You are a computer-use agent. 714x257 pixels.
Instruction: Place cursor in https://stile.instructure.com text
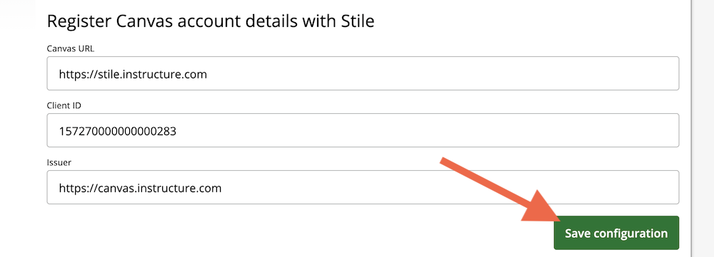[x=133, y=73]
